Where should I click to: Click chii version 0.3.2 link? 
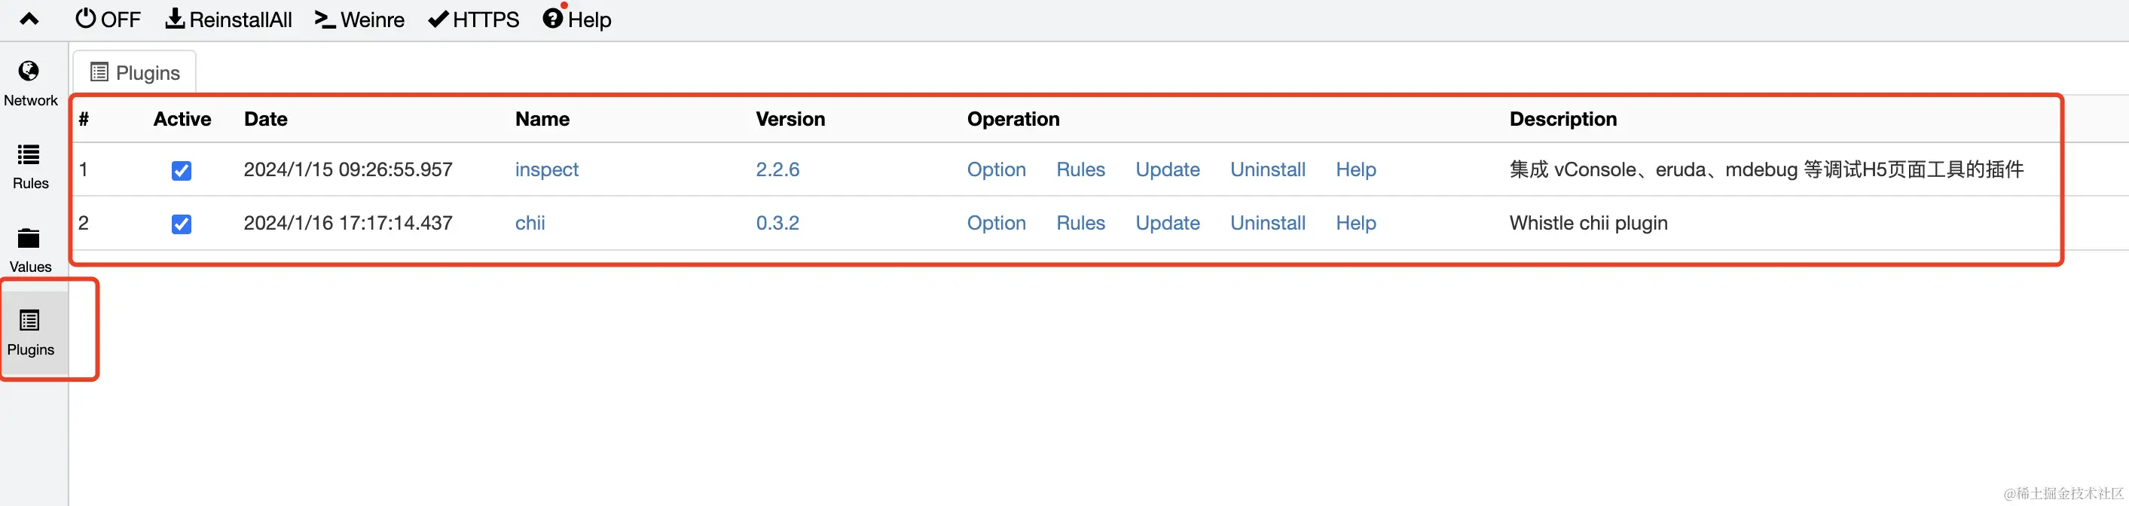pyautogui.click(x=777, y=223)
